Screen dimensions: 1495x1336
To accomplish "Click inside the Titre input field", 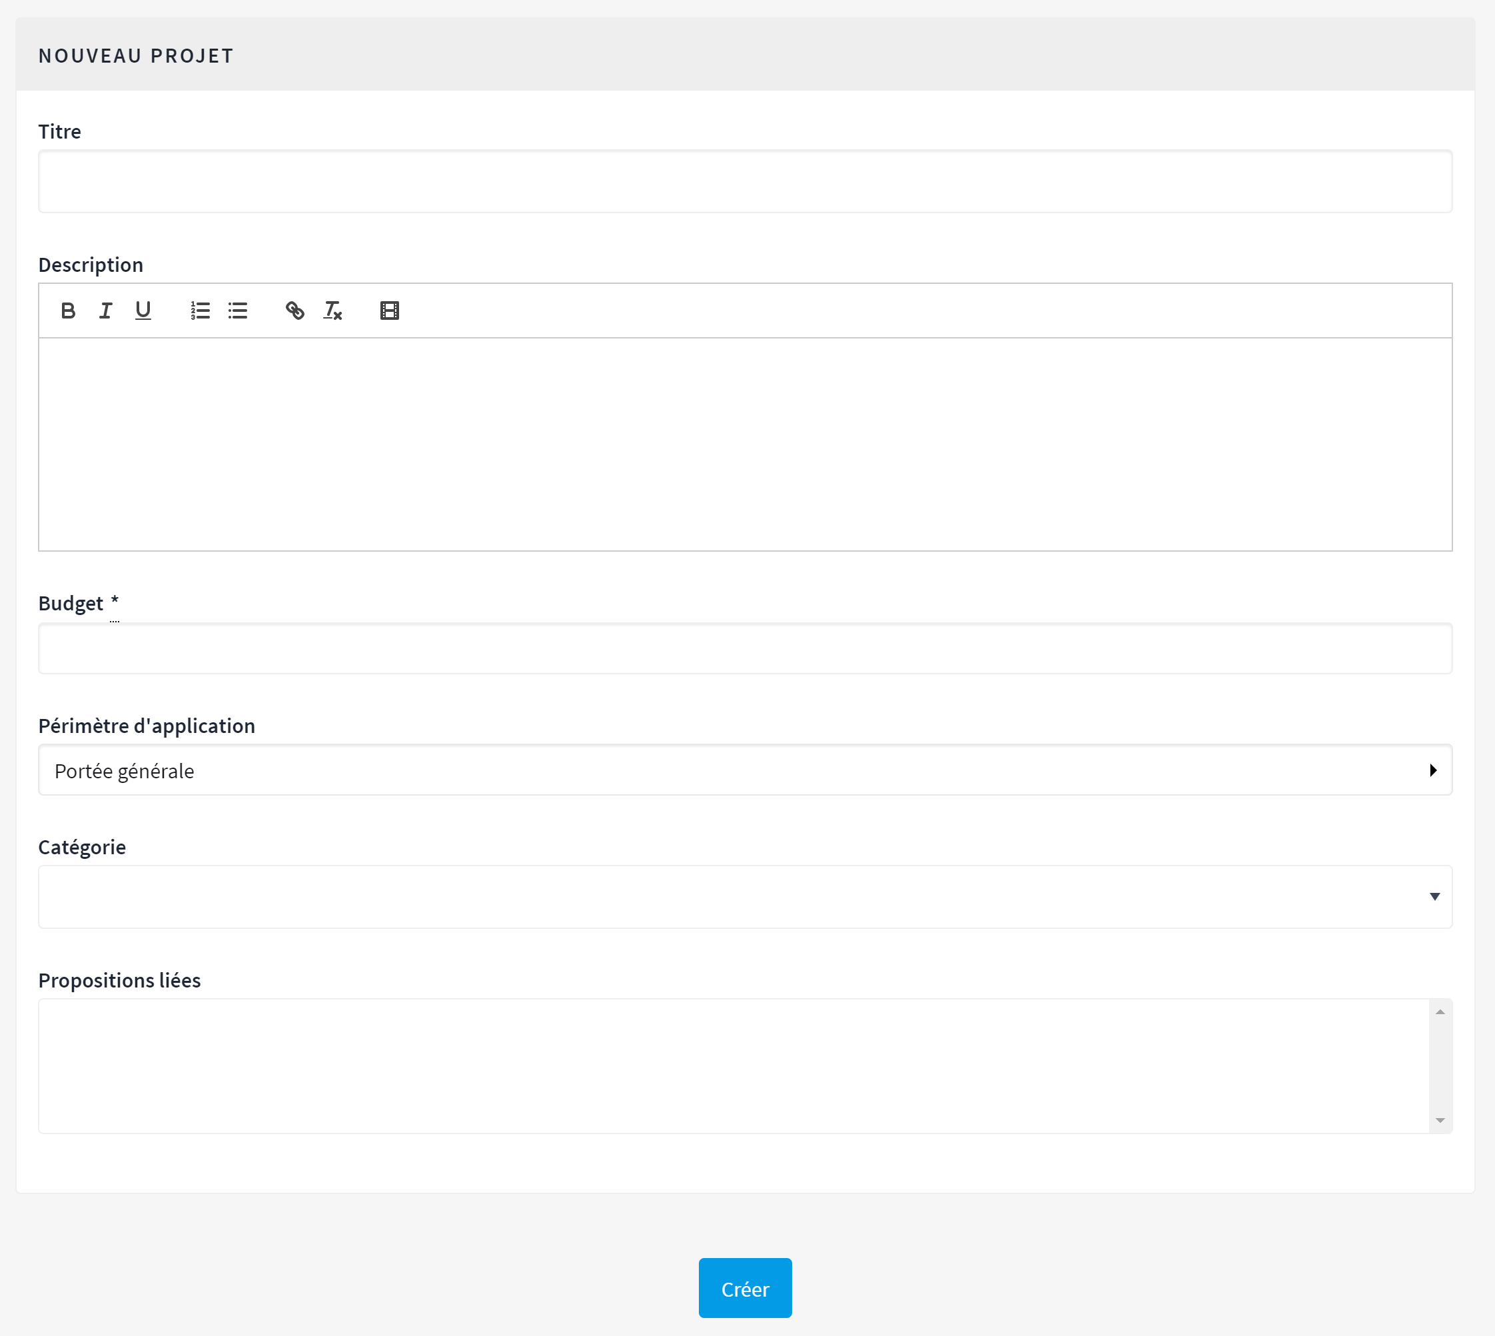I will coord(745,182).
